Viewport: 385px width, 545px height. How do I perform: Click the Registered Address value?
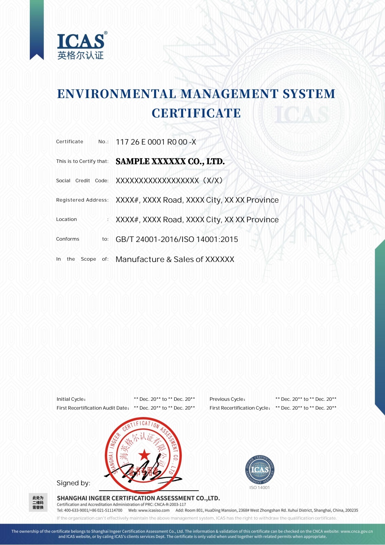tap(197, 200)
